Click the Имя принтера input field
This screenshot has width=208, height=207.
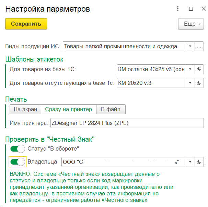point(127,123)
